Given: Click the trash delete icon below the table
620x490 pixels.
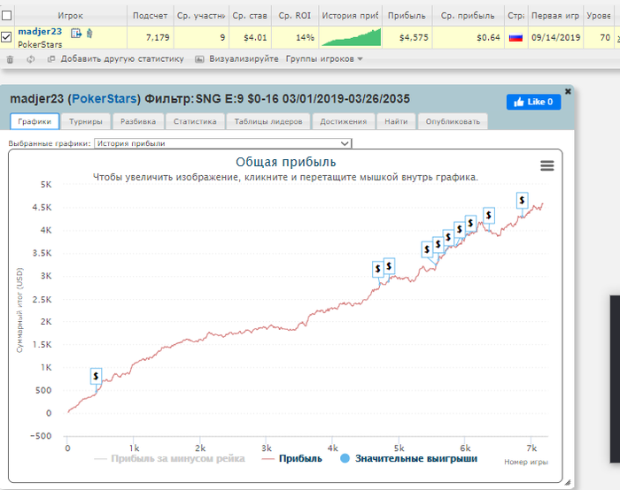Looking at the screenshot, I should pyautogui.click(x=10, y=59).
